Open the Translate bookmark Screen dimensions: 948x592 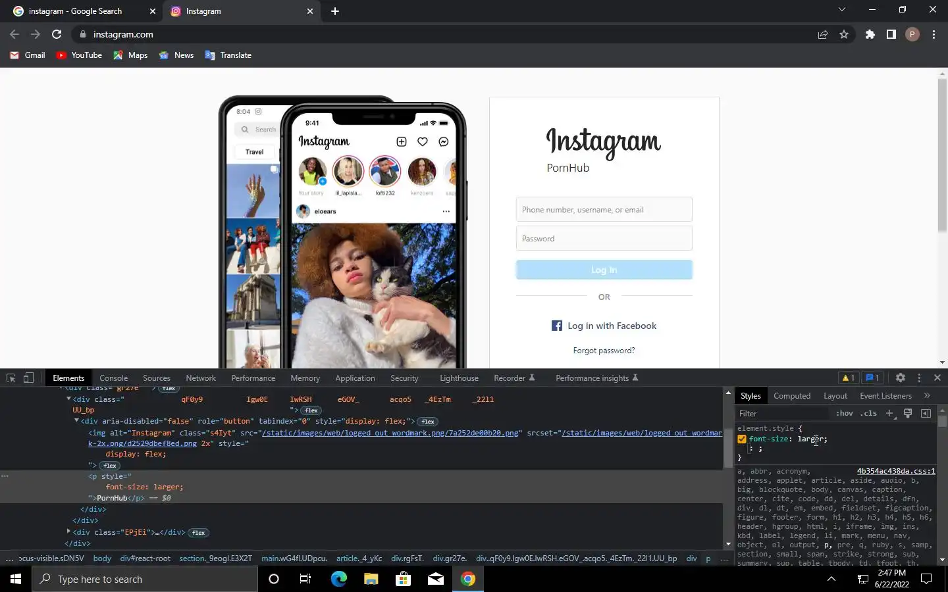[x=228, y=55]
